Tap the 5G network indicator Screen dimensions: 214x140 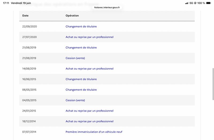191,3
